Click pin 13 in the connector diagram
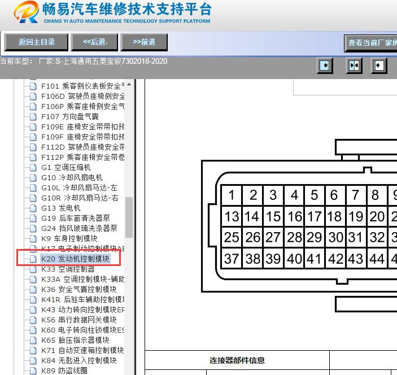Screen dimensions: 397x375 click(232, 216)
